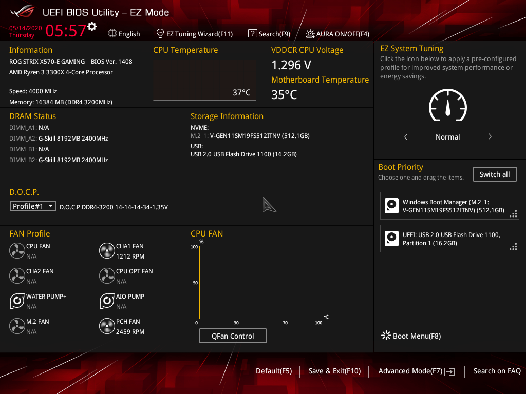The height and width of the screenshot is (394, 526).
Task: Click the Boot Menu asterisk icon
Action: (386, 336)
